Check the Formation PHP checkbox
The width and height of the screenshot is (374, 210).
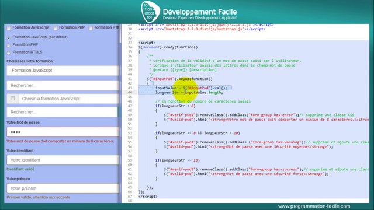pos(56,28)
